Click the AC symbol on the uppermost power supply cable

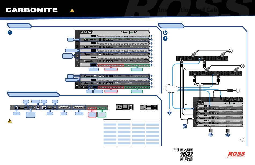point(231,51)
